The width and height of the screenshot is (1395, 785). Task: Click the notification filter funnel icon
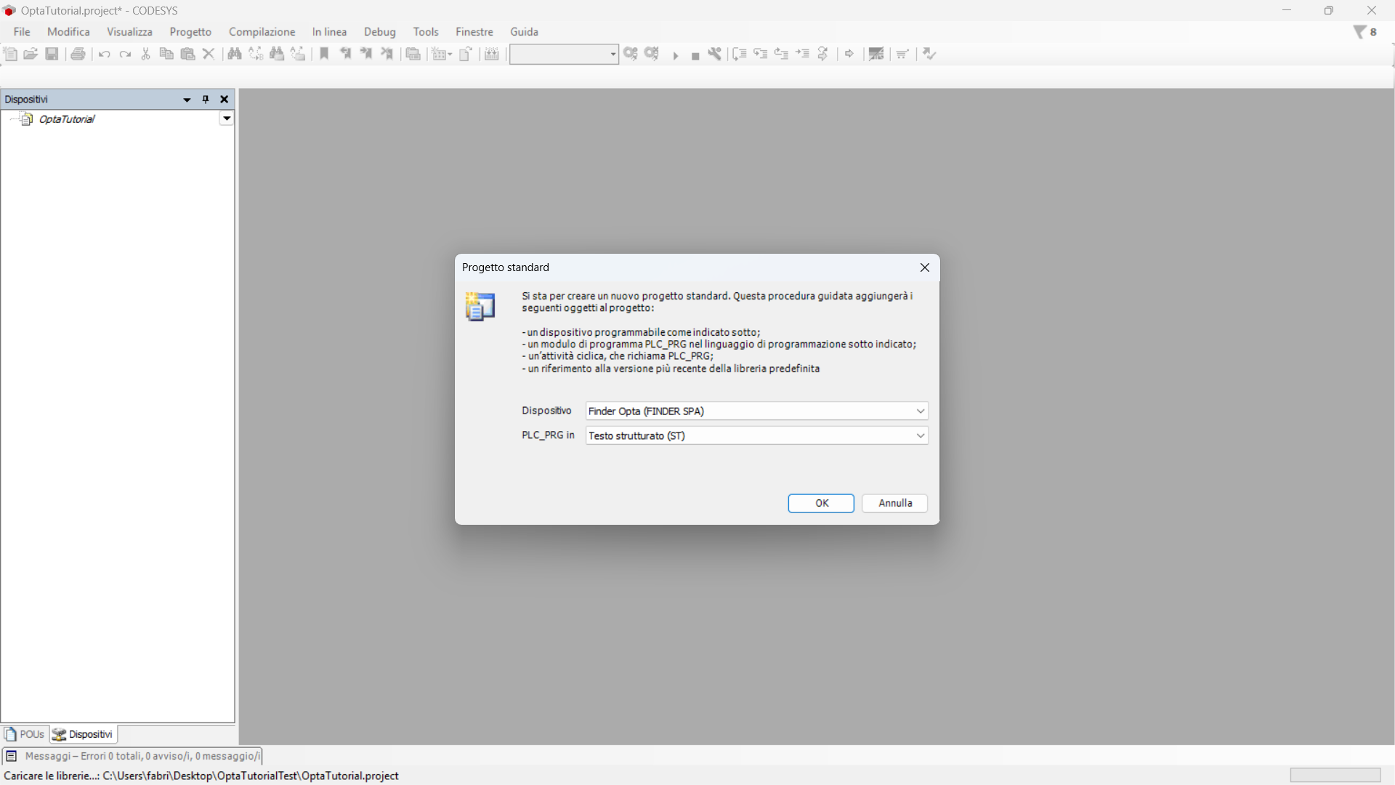point(1360,32)
